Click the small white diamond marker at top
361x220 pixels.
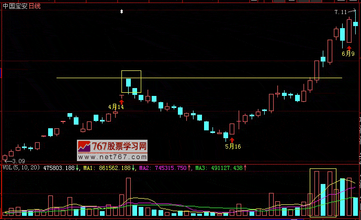[122, 11]
